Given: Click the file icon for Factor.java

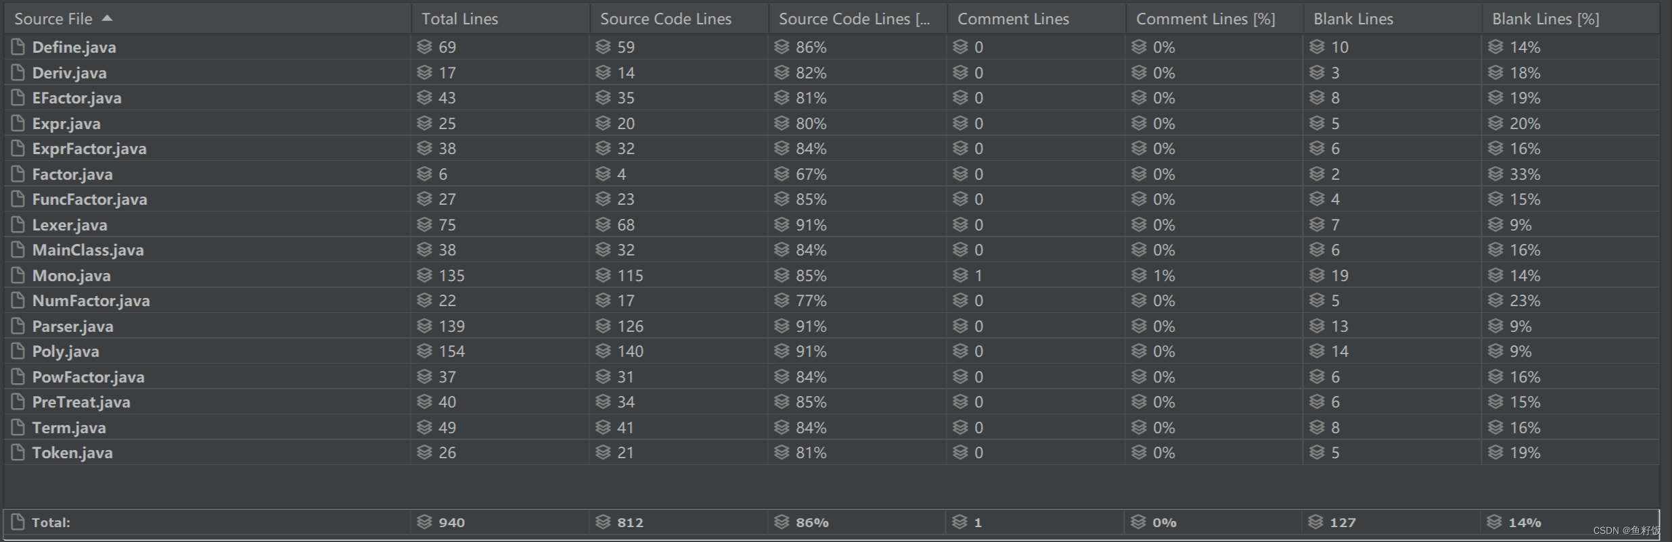Looking at the screenshot, I should tap(18, 174).
